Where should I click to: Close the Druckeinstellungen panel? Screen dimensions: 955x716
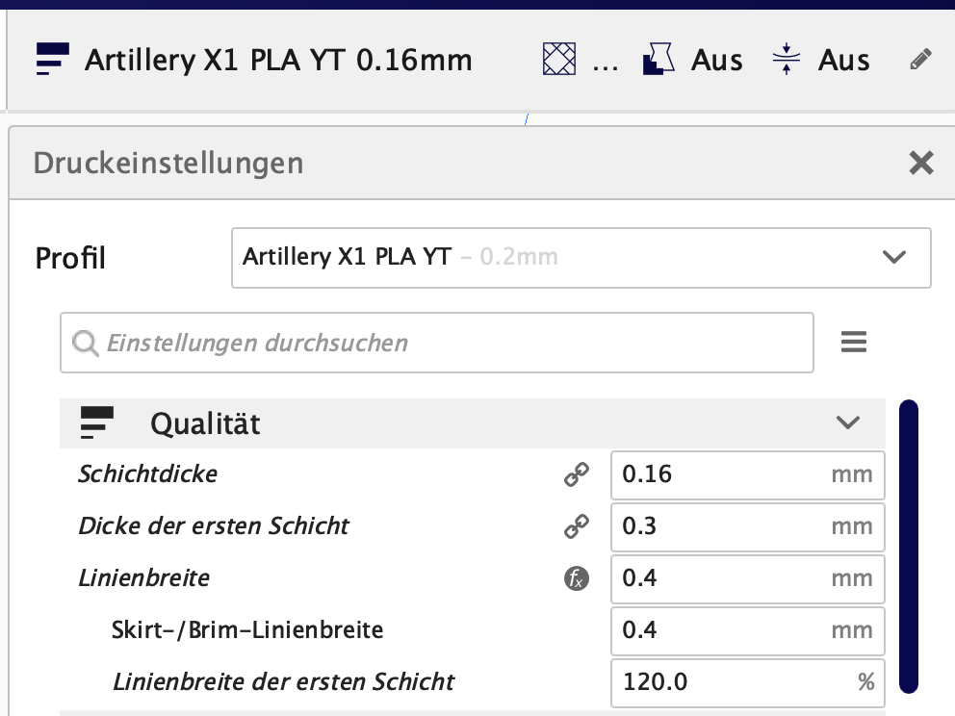921,163
